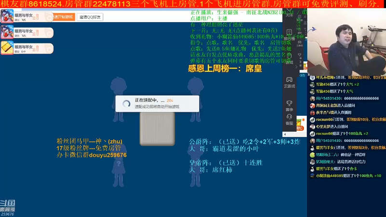Click the 暖男与羊女已签到 chat message

tap(351, 148)
